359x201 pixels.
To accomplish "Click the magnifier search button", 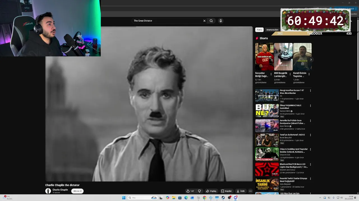I will point(211,21).
